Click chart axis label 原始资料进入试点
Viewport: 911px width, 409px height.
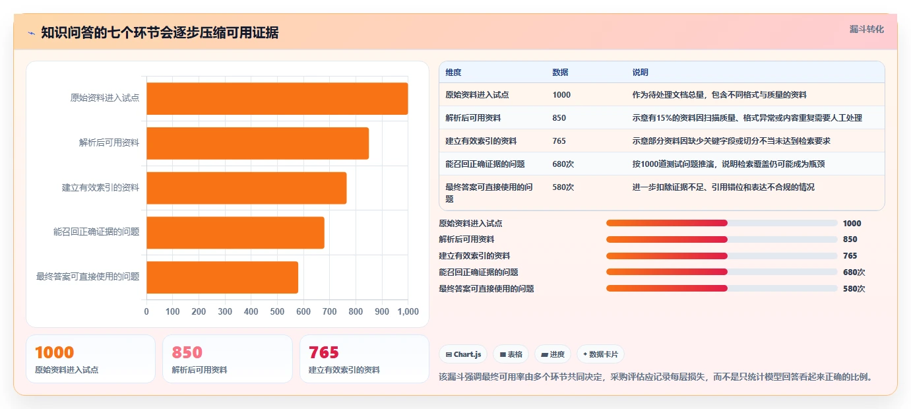(x=105, y=98)
